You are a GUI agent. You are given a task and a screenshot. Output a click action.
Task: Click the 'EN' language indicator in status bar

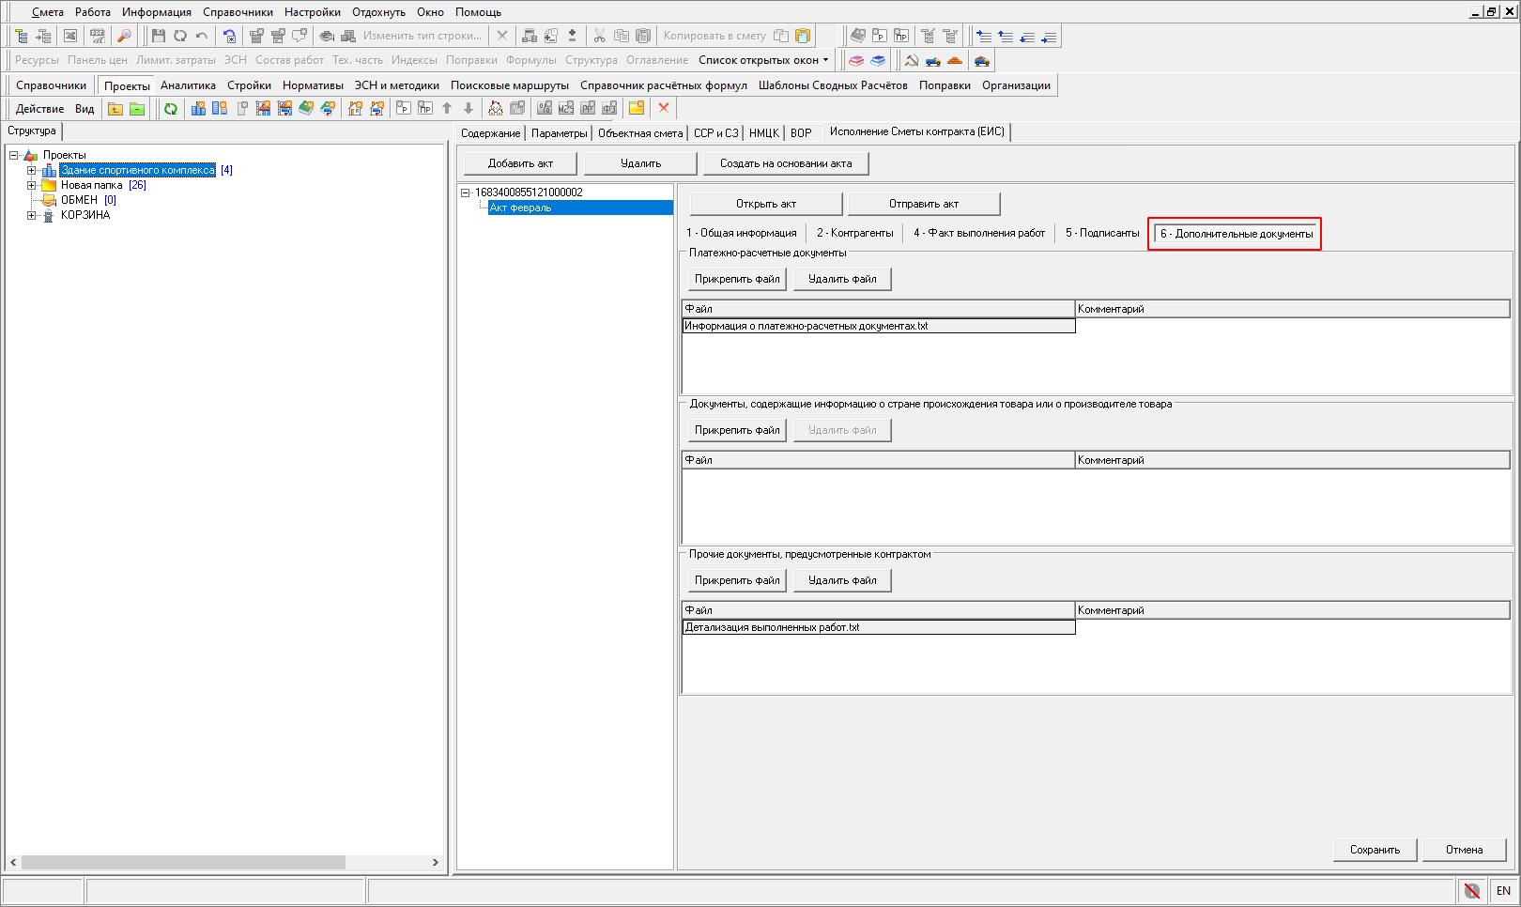click(x=1503, y=890)
